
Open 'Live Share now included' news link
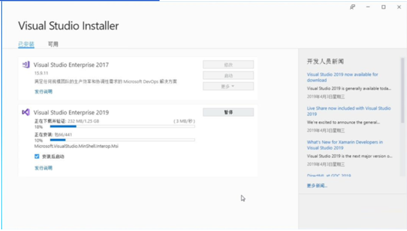point(348,111)
